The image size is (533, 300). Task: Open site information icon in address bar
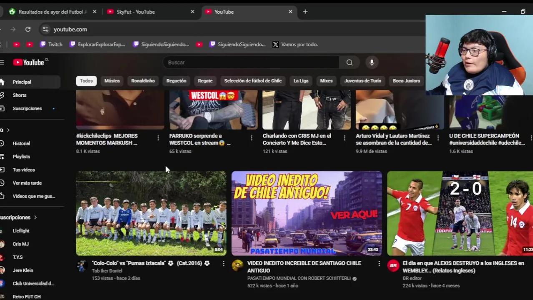pos(45,29)
